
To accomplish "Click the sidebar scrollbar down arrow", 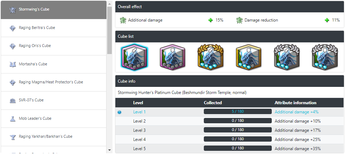I will coord(110,150).
